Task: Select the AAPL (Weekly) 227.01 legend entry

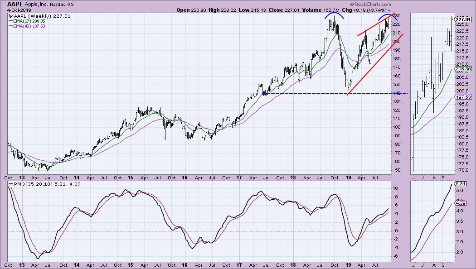Action: 42,16
